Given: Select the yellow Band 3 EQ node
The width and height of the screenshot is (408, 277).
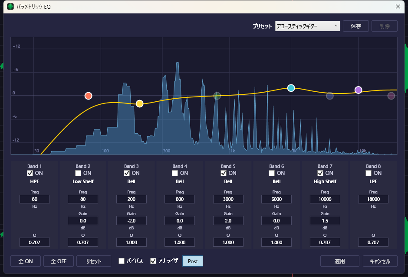Looking at the screenshot, I should click(139, 103).
